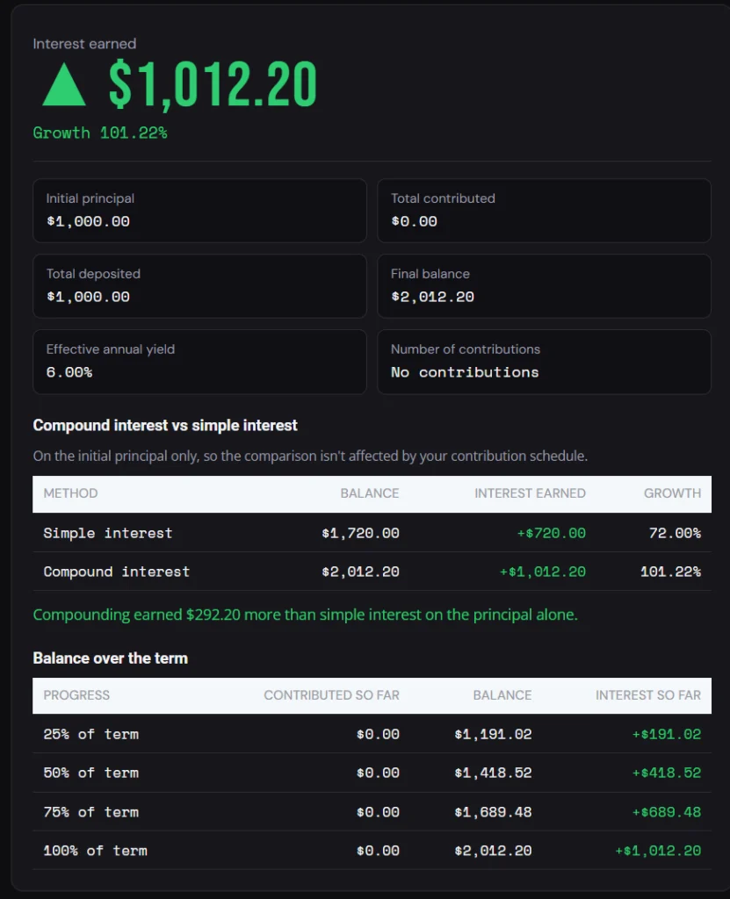Click the $0.00 value under Total contributed

(x=414, y=221)
